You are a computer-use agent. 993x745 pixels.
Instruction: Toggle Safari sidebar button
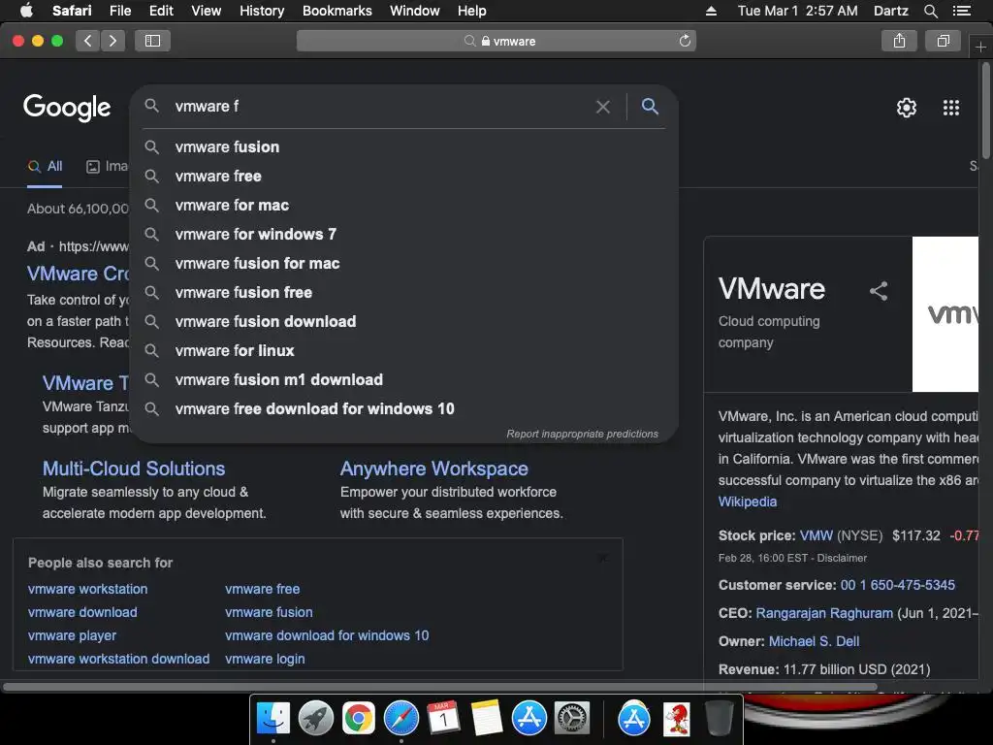coord(152,41)
